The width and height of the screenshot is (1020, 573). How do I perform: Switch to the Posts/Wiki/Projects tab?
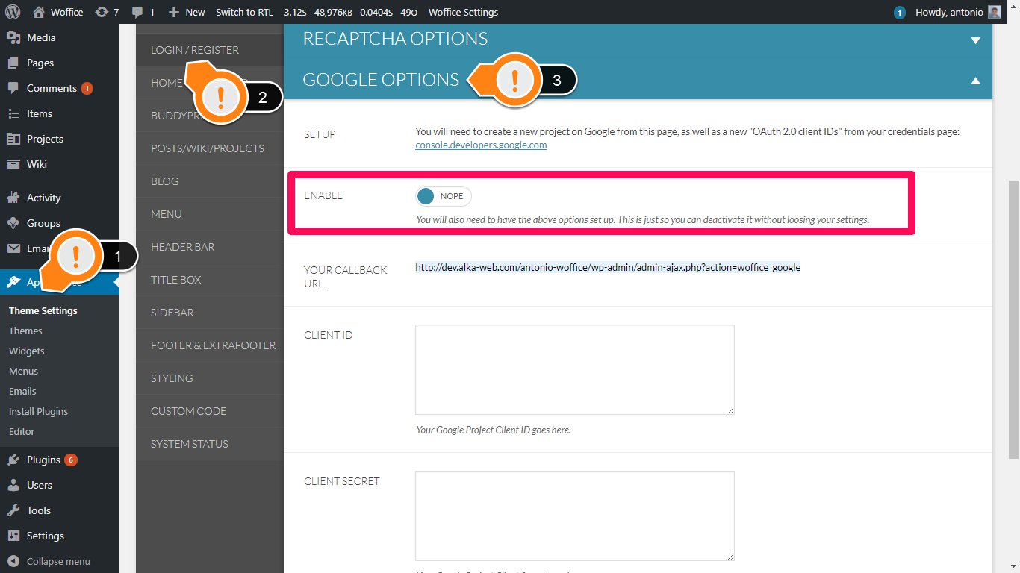click(x=210, y=148)
